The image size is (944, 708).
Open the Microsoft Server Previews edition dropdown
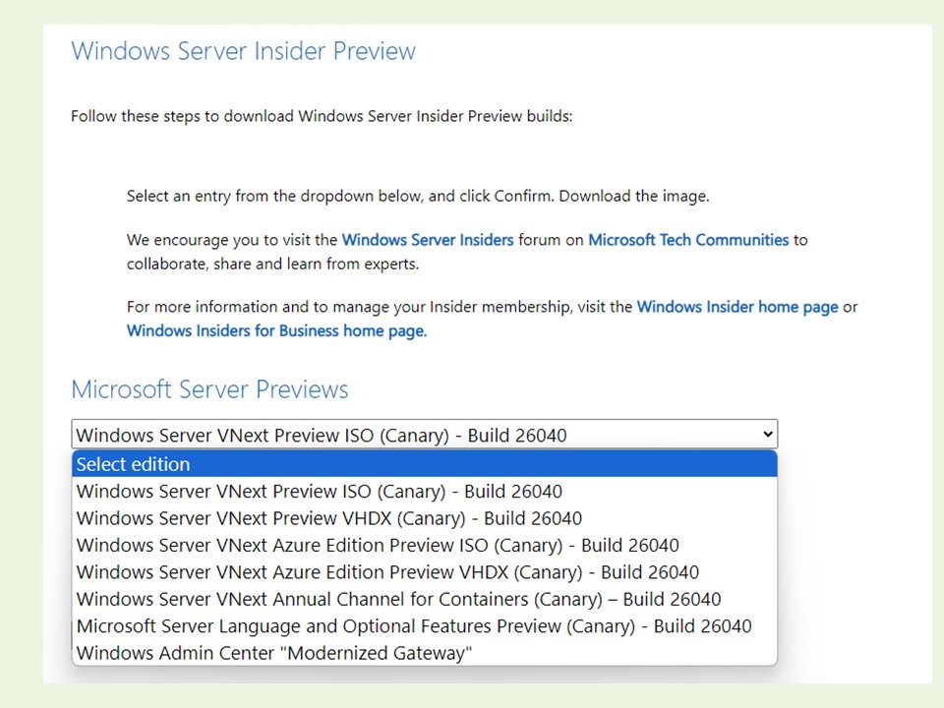click(425, 434)
